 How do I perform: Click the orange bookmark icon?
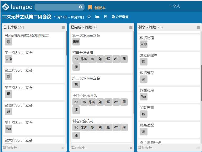point(90,7)
